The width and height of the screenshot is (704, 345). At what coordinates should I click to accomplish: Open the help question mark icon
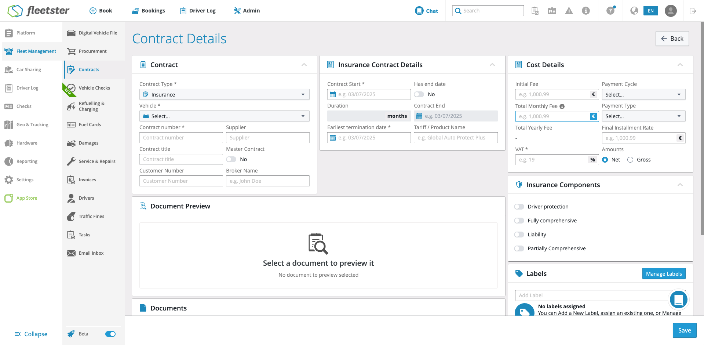(x=610, y=11)
